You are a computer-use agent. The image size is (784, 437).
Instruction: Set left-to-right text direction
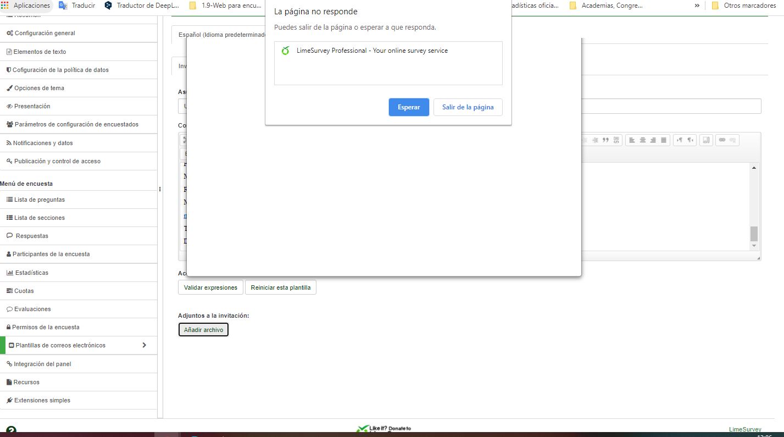[680, 140]
